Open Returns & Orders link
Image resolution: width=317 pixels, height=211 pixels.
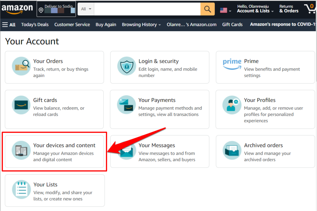coord(289,9)
